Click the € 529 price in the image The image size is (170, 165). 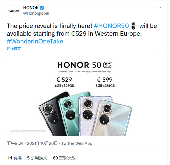pos(64,80)
